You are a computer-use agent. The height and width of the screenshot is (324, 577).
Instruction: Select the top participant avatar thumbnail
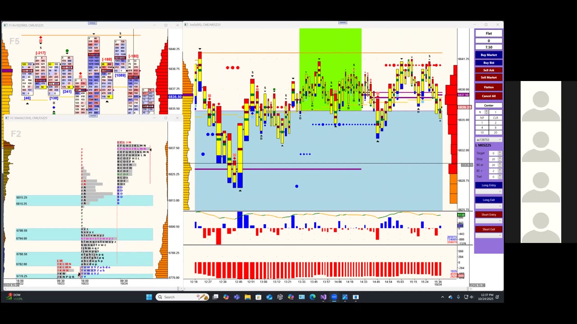coord(541,101)
